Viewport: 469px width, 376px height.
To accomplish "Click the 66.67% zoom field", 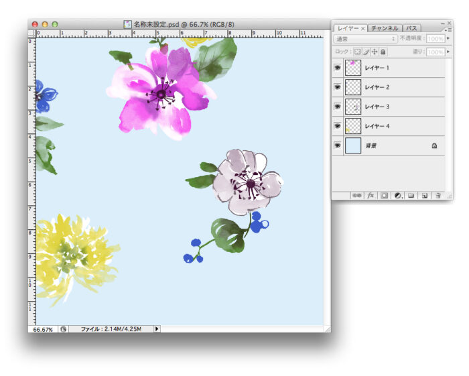I will coord(43,329).
